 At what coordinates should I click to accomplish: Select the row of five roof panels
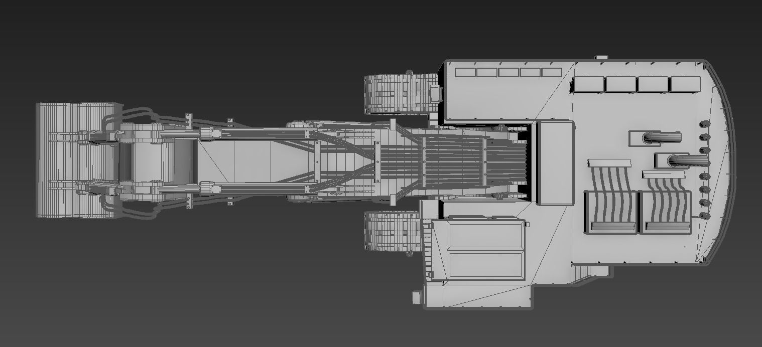[509, 72]
